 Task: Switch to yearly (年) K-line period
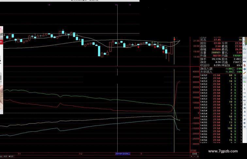tap(245, 127)
